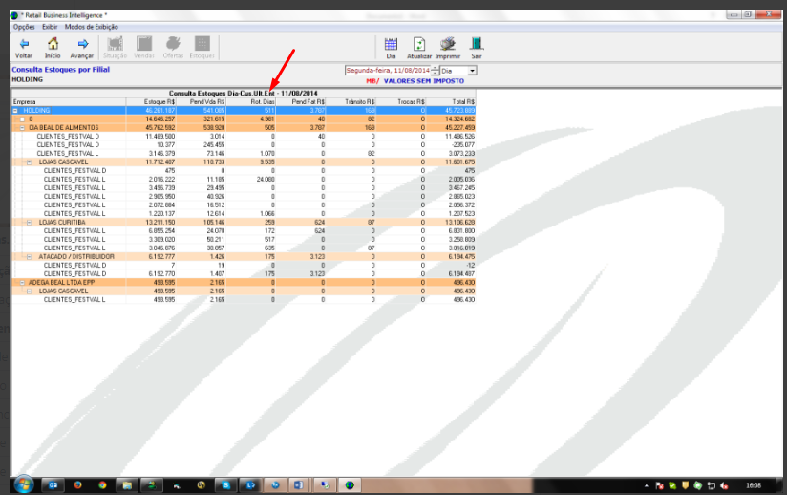
Task: Open Outlook from the taskbar
Action: pyautogui.click(x=53, y=484)
